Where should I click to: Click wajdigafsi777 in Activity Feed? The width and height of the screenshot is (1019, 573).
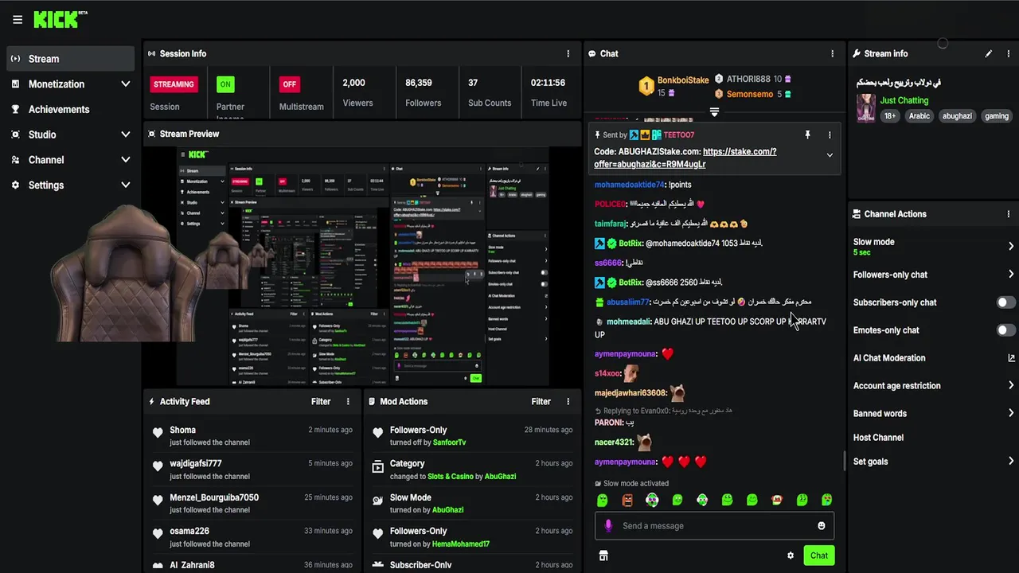(x=196, y=463)
